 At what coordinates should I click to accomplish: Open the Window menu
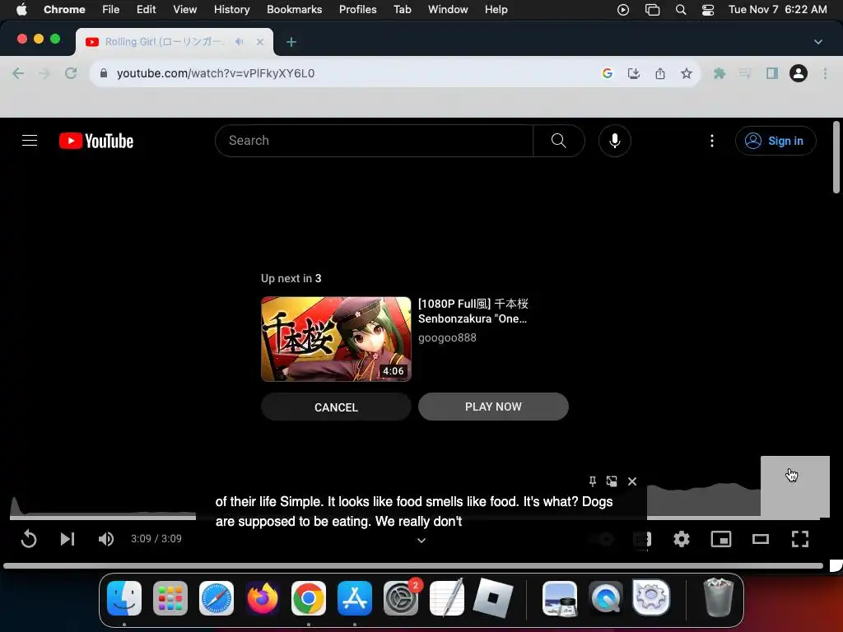coord(448,9)
